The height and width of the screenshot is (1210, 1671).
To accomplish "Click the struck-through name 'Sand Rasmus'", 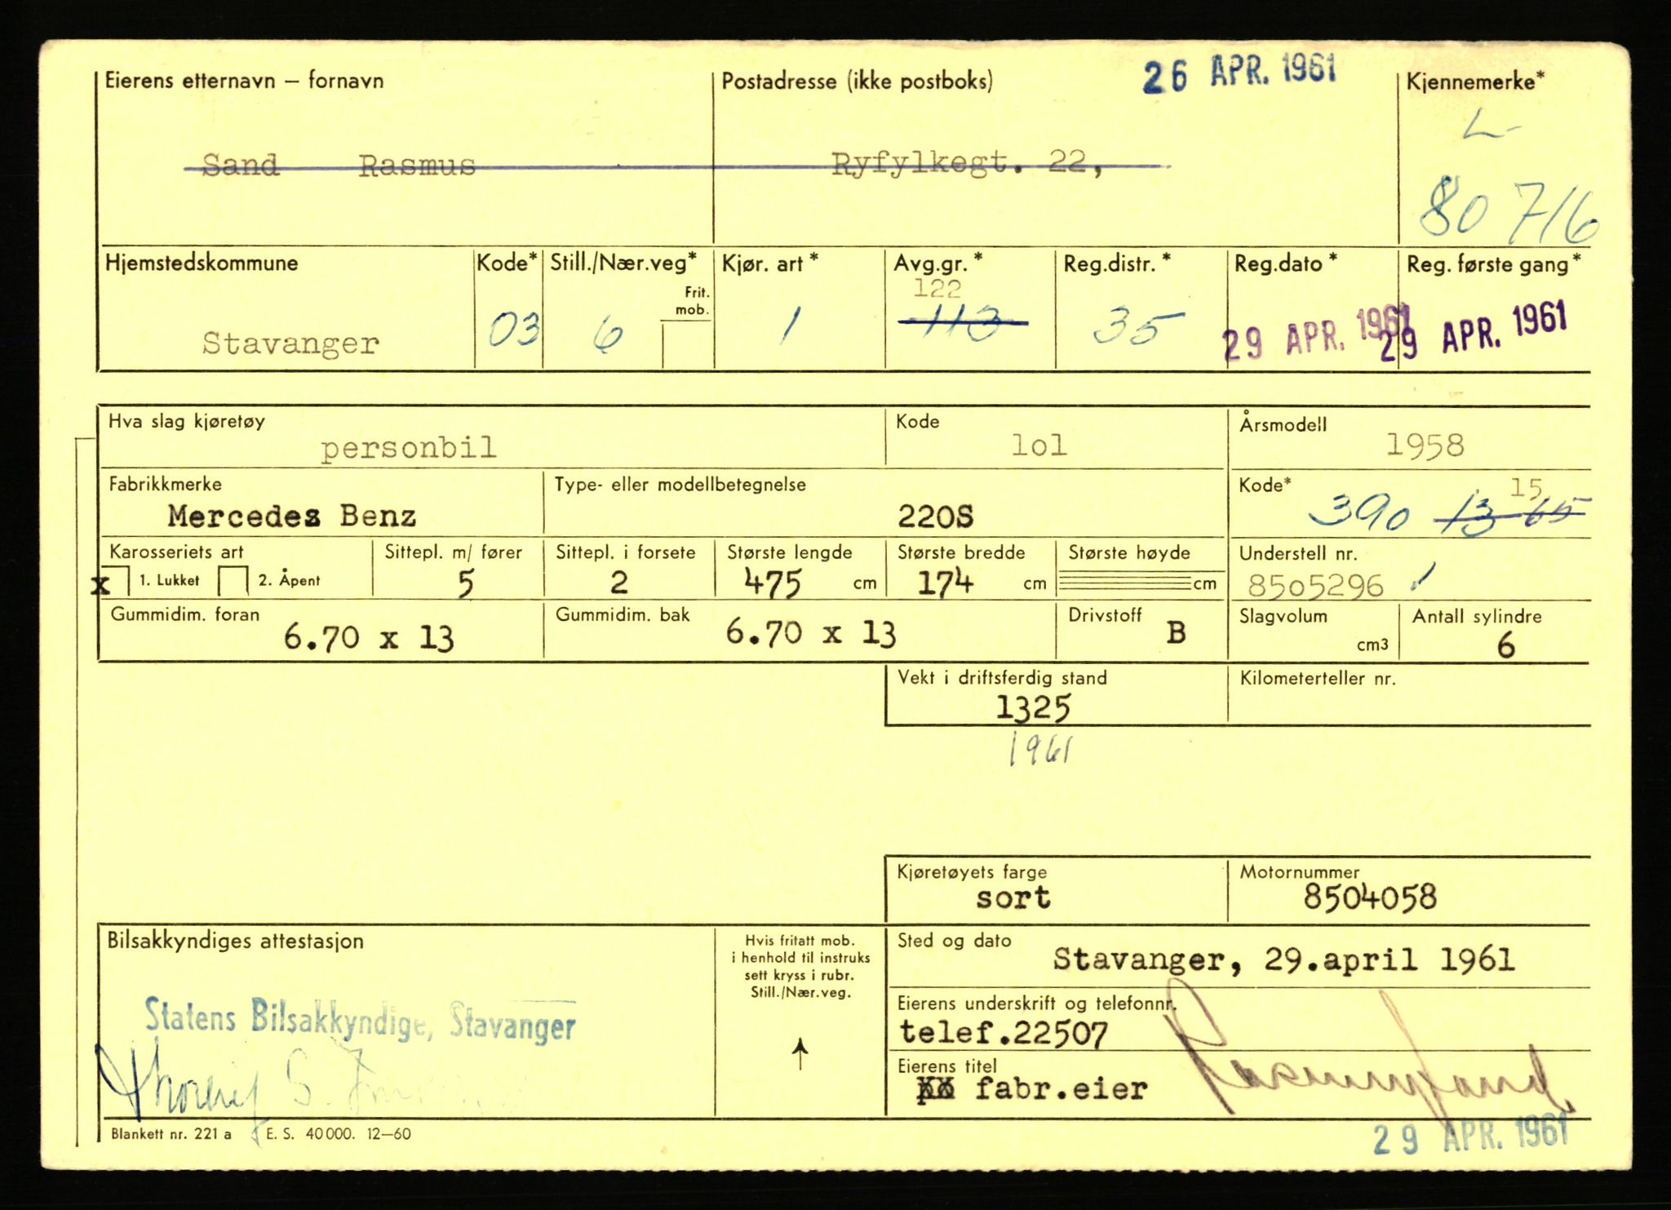I will (339, 166).
